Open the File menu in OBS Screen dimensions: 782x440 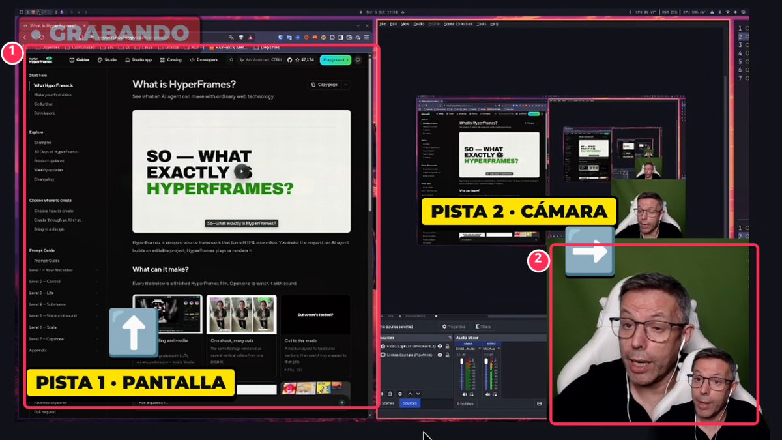(x=383, y=24)
